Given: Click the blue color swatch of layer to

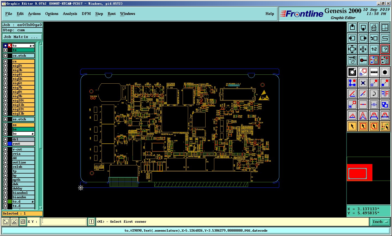Looking at the screenshot, I should pyautogui.click(x=5, y=46).
